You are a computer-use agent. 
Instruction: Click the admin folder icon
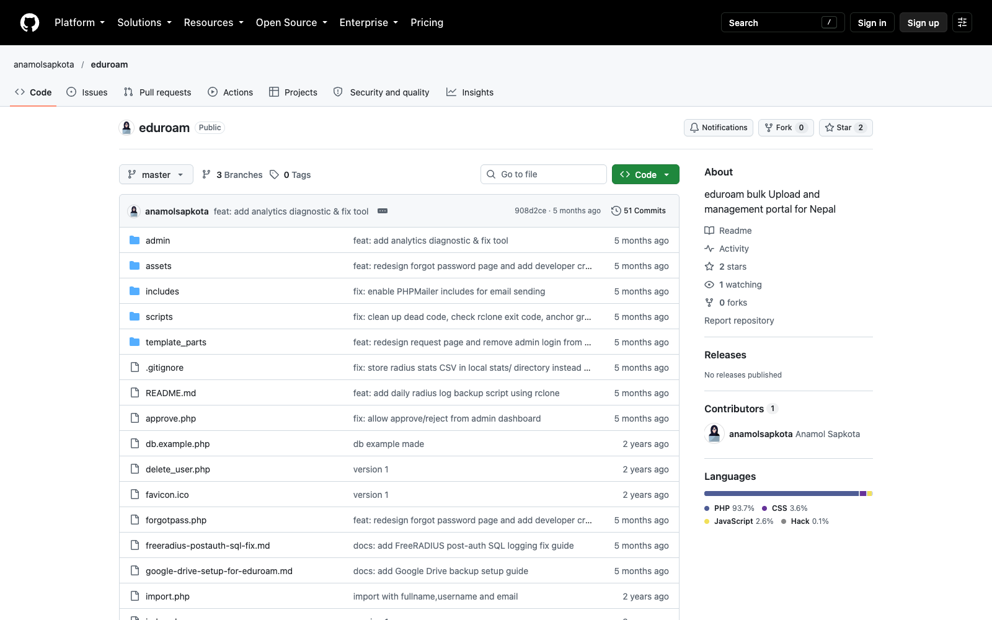[x=135, y=240]
